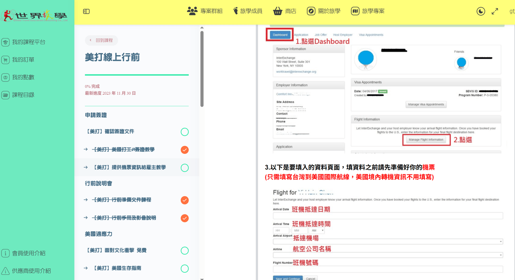The width and height of the screenshot is (515, 280).
Task: Open the 旅學成員 menu item
Action: coord(248,11)
